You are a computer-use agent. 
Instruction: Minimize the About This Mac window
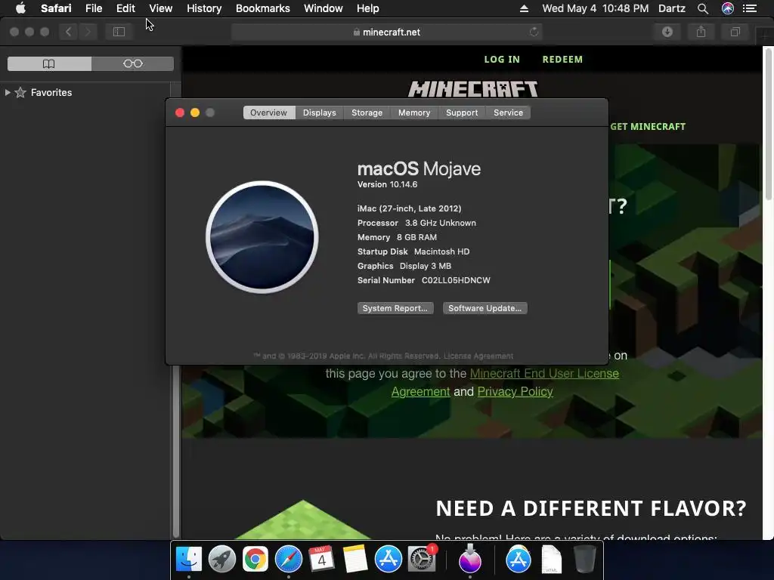pos(195,113)
